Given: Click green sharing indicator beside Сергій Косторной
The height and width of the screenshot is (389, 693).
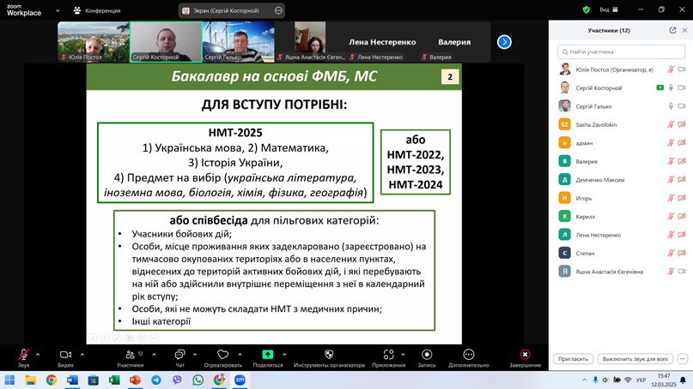Looking at the screenshot, I should point(660,87).
